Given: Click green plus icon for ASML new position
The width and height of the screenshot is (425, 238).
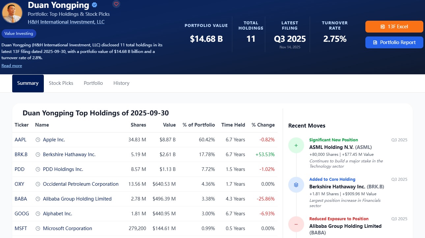Looking at the screenshot, I should tap(296, 145).
